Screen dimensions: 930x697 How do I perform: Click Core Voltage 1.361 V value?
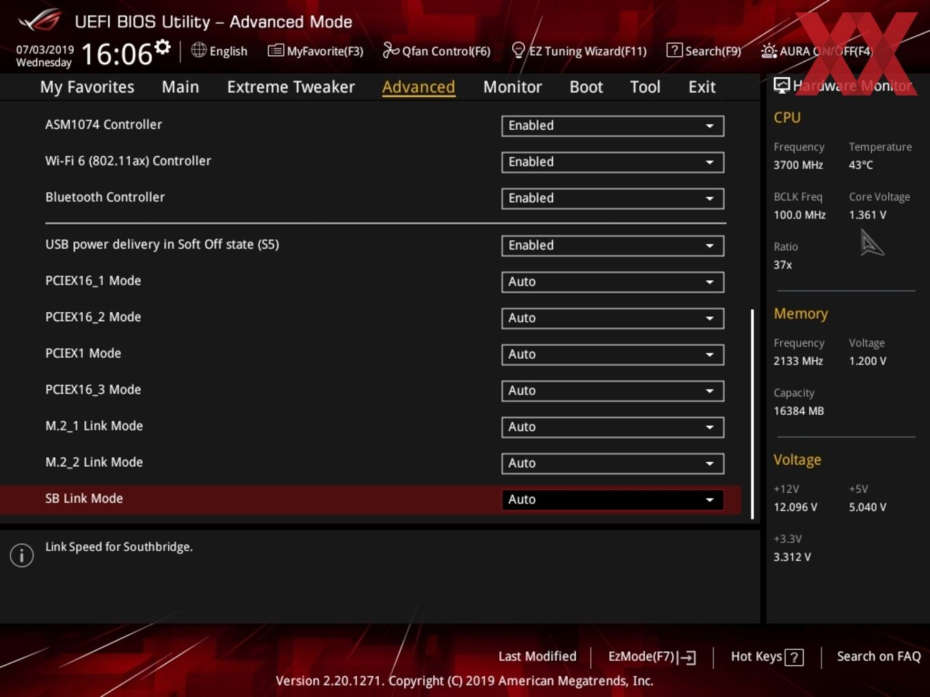pos(868,215)
